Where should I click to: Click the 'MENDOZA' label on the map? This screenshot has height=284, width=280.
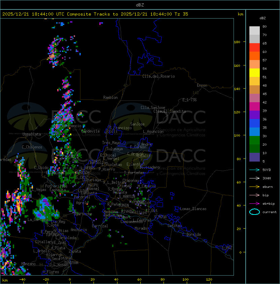[82, 172]
